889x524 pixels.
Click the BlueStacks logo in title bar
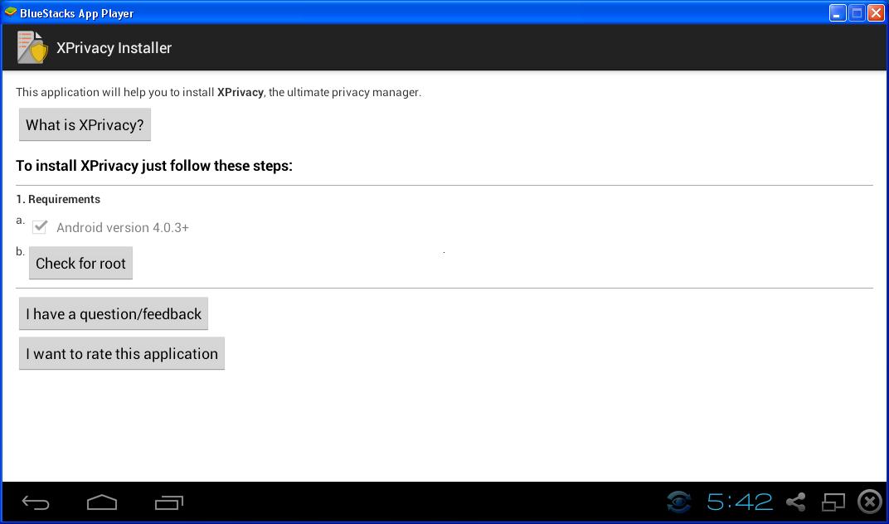(x=10, y=12)
